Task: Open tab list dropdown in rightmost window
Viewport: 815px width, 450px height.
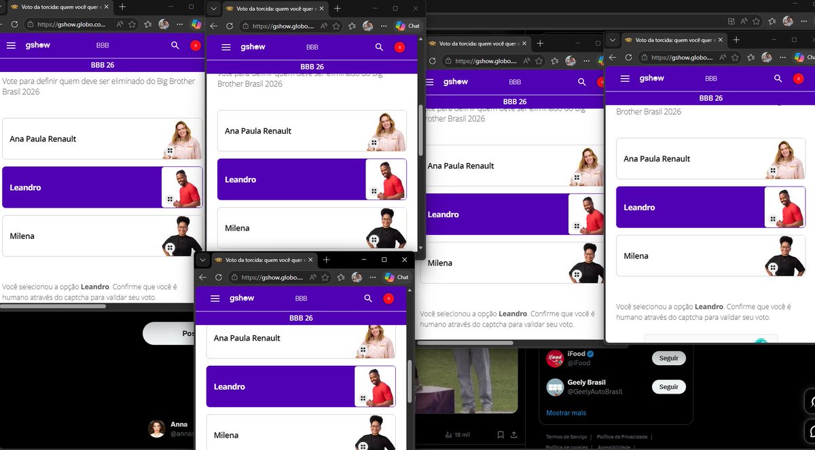Action: pyautogui.click(x=612, y=40)
